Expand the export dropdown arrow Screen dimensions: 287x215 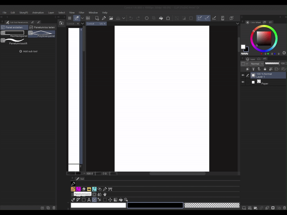coord(124,18)
